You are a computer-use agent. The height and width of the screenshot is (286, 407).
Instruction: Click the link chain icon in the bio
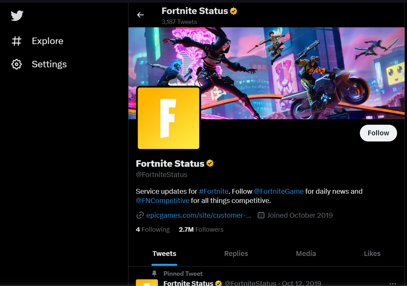coord(140,215)
